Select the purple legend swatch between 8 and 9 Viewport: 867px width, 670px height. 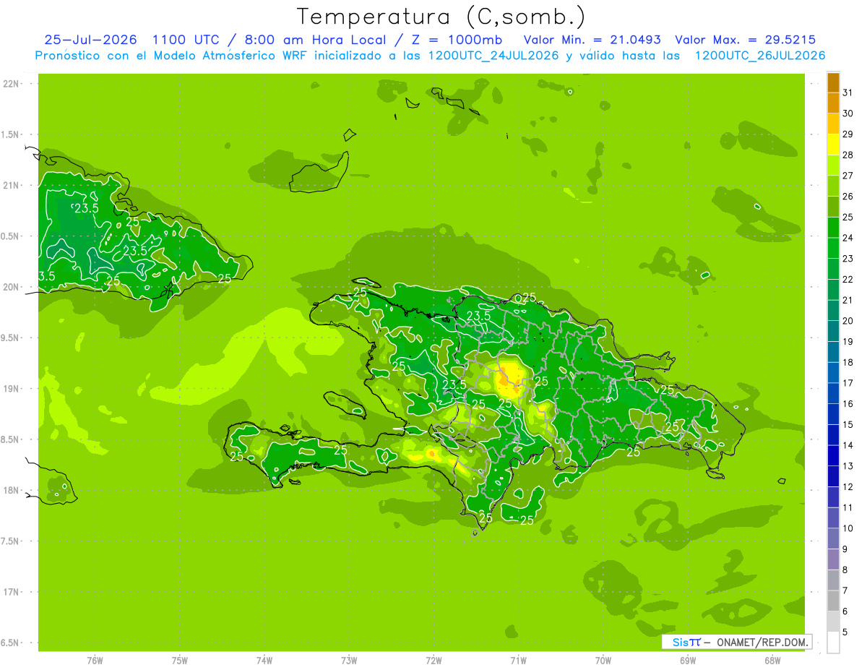tap(833, 559)
